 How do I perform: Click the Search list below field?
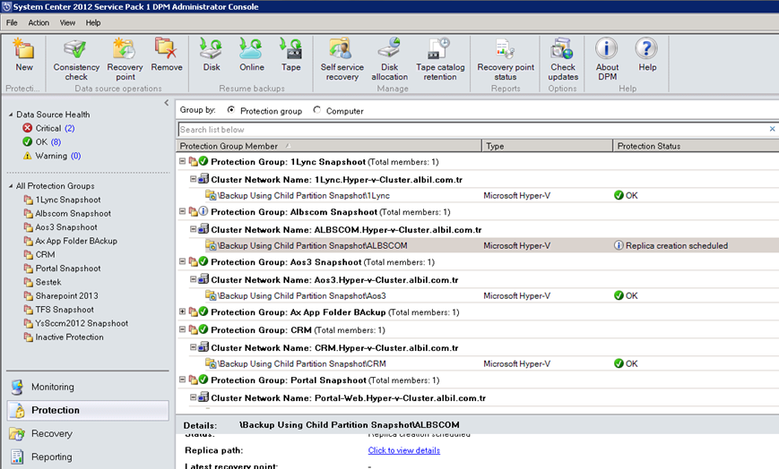(x=472, y=130)
